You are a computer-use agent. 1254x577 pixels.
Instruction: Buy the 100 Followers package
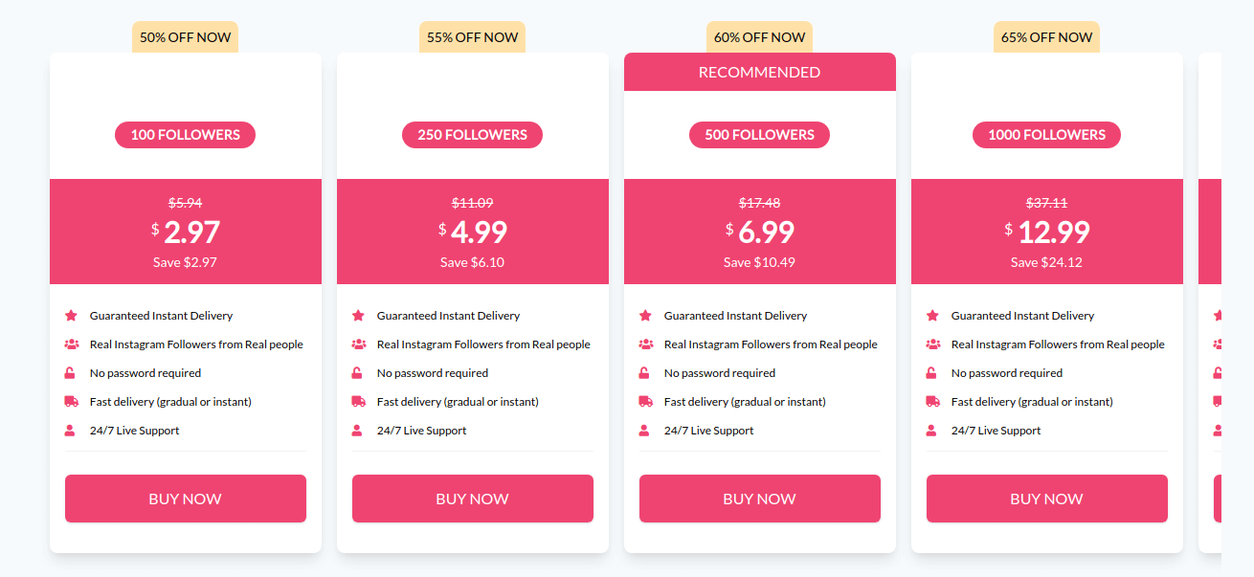point(186,499)
